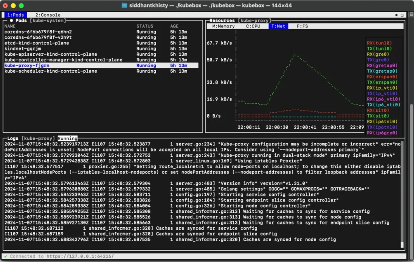Click the RX(erspan0) legend entry
The image size is (414, 262).
[382, 77]
